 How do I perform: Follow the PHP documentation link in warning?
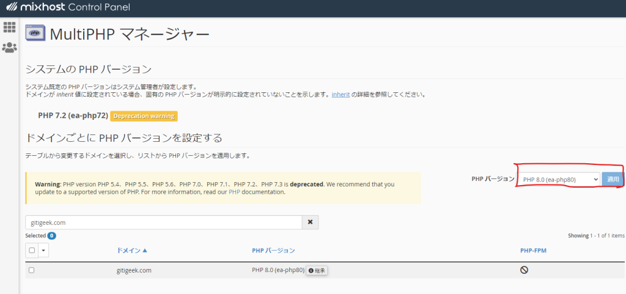click(235, 192)
